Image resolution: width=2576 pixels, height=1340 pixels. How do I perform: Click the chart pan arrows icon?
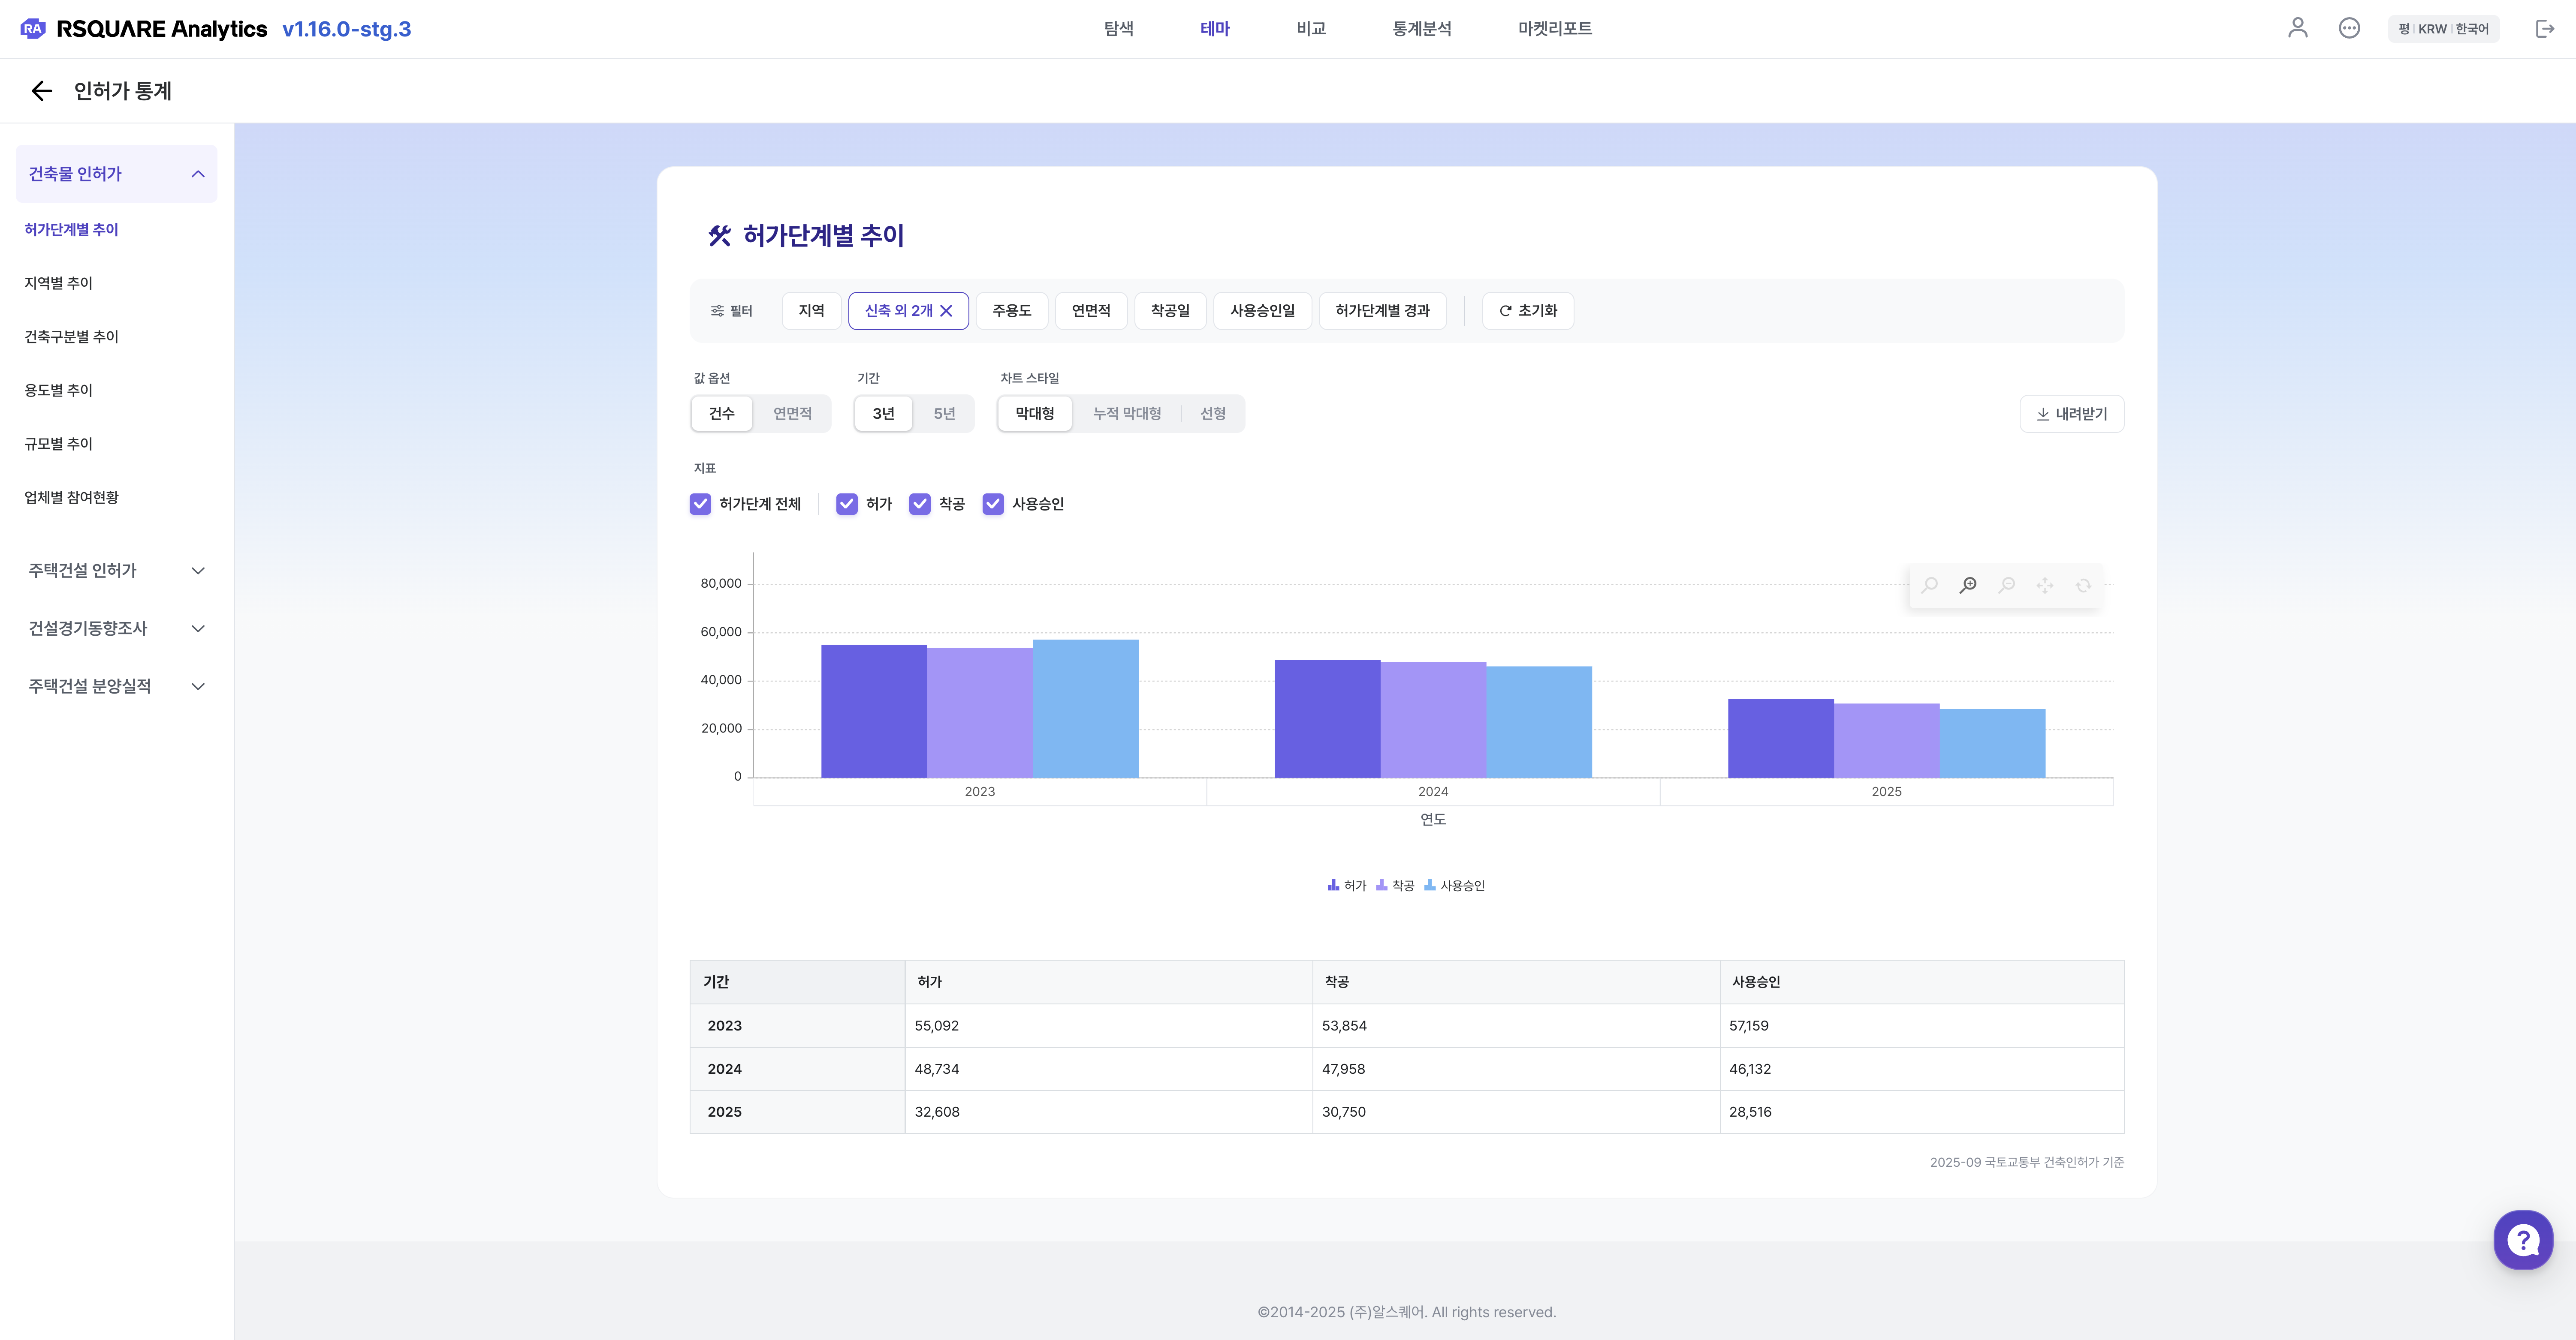click(x=2045, y=586)
